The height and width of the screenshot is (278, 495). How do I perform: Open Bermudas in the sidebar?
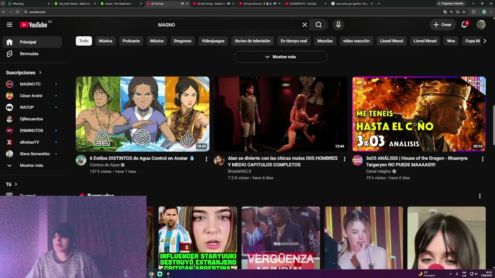32,54
